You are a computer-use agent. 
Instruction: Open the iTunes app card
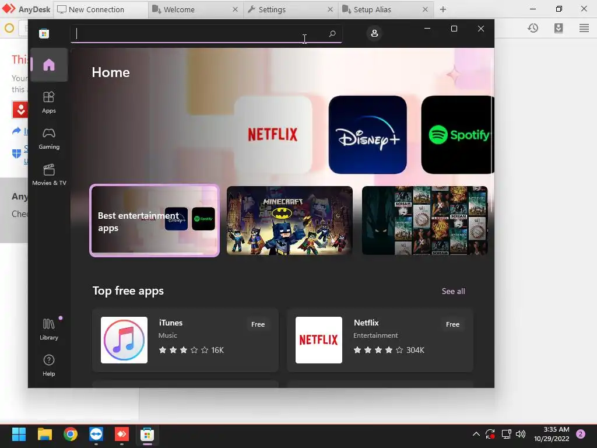click(x=185, y=340)
